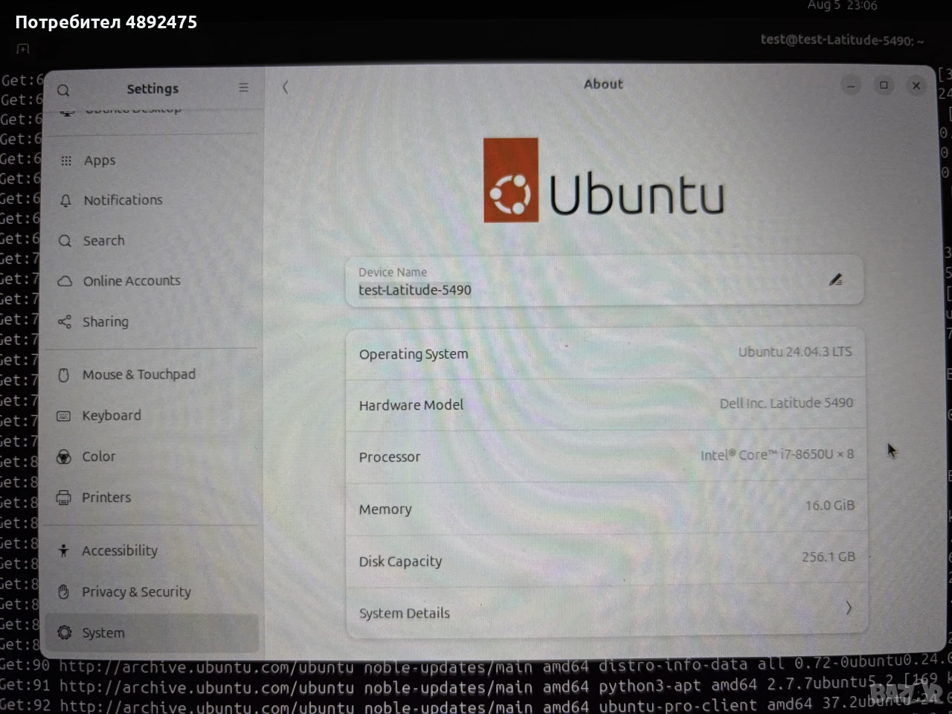The height and width of the screenshot is (714, 952).
Task: Go to Privacy & Security settings
Action: click(x=152, y=592)
